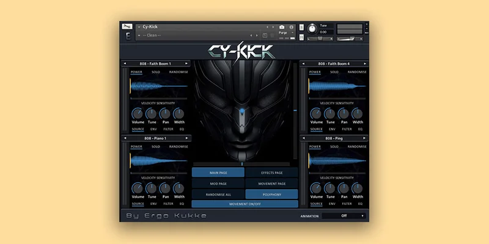Open sample list 808 - Faith Boom 1
This screenshot has width=489, height=244.
[156, 63]
